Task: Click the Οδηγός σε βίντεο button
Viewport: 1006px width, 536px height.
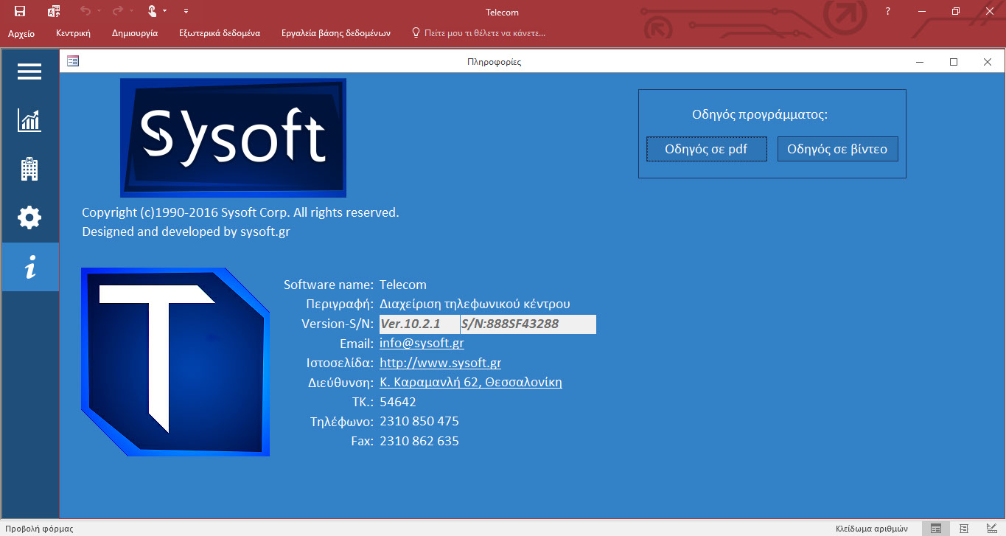Action: click(x=837, y=149)
